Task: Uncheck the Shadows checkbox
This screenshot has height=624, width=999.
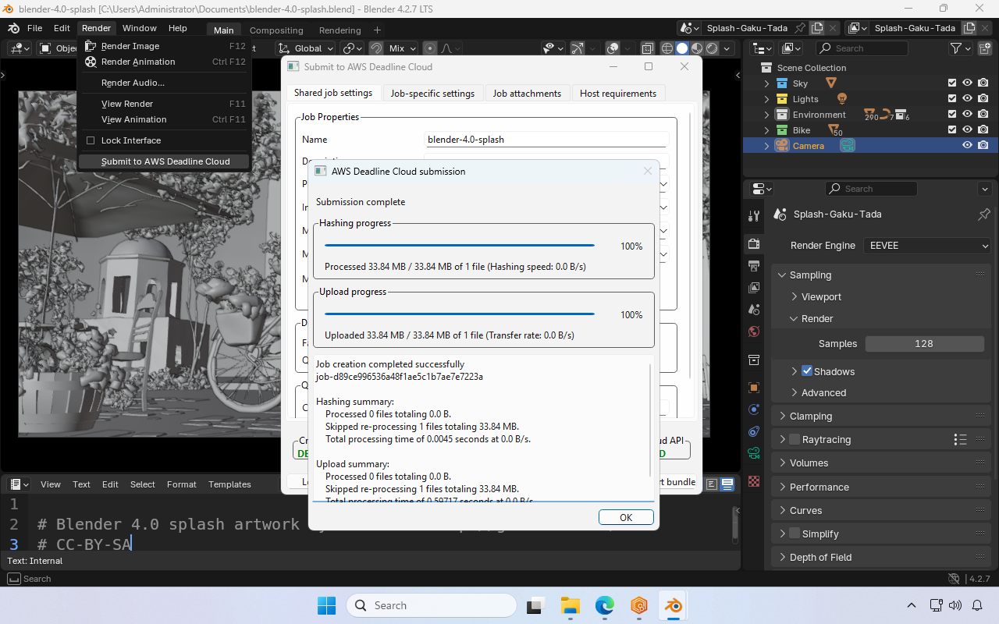Action: 807,370
